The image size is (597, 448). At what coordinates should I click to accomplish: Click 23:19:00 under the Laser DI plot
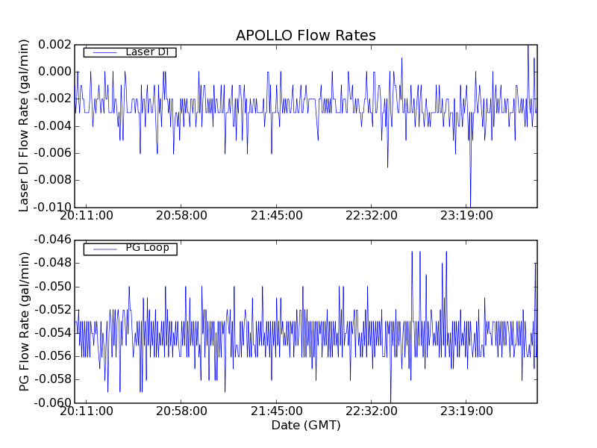point(467,216)
